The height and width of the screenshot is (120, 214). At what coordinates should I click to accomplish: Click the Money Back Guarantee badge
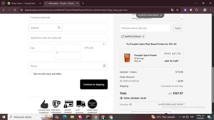pos(92,106)
